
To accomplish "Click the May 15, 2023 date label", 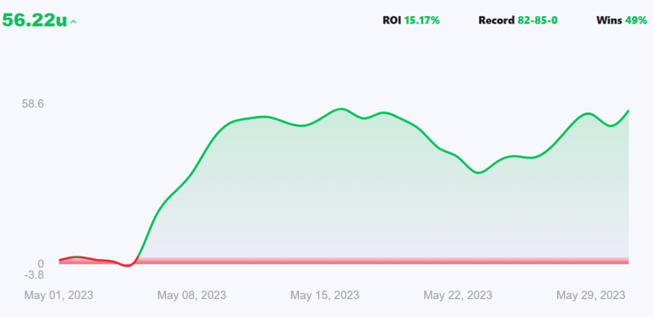I will point(325,295).
